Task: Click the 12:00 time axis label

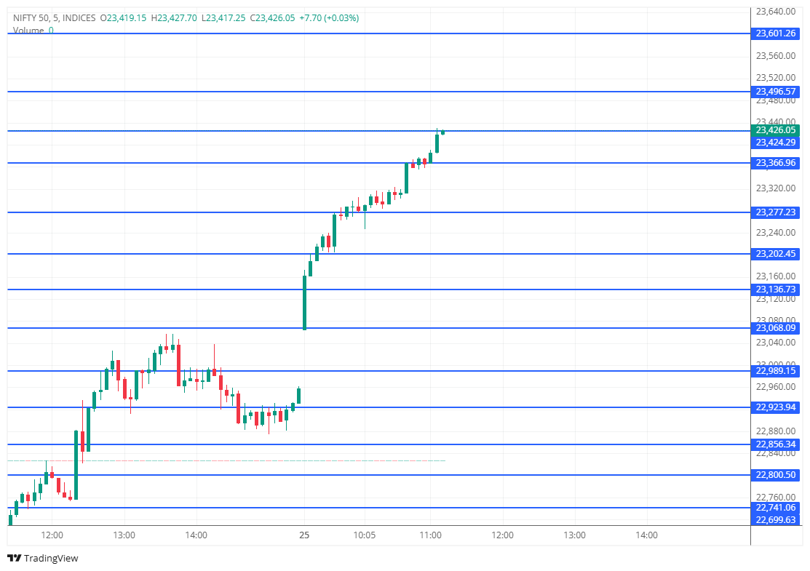Action: (52, 535)
